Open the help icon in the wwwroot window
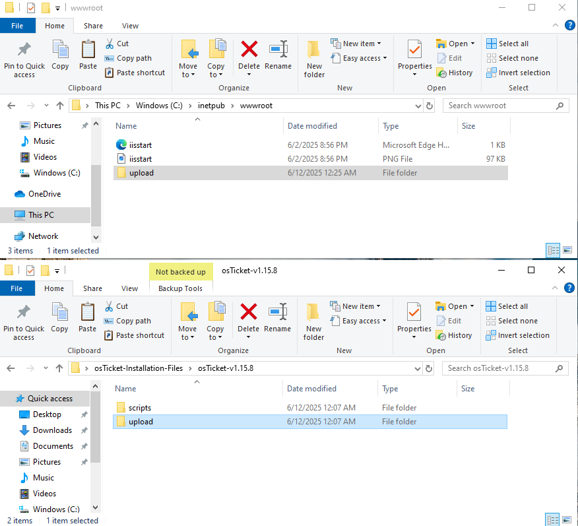The height and width of the screenshot is (526, 578). point(569,26)
